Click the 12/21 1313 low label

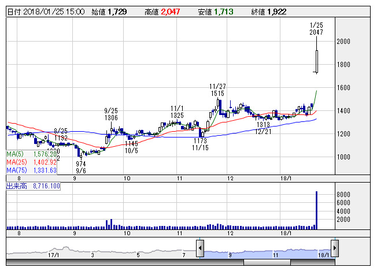coord(263,128)
